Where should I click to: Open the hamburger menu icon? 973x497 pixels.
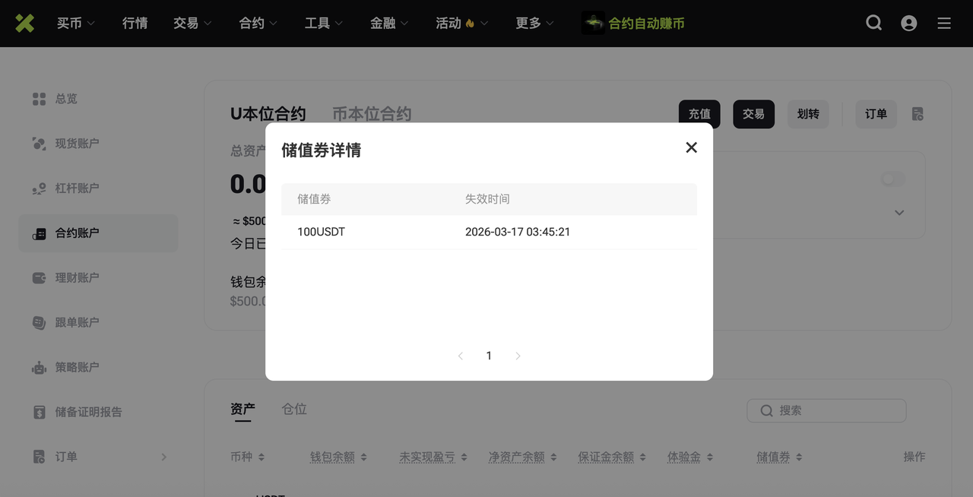click(944, 24)
